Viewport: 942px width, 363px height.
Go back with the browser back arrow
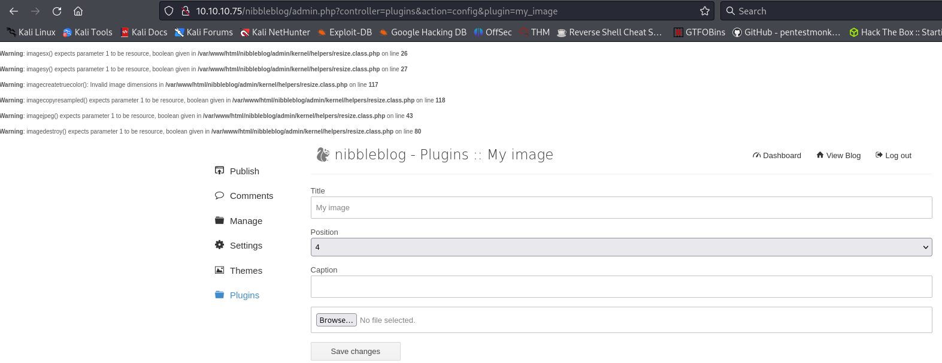14,11
